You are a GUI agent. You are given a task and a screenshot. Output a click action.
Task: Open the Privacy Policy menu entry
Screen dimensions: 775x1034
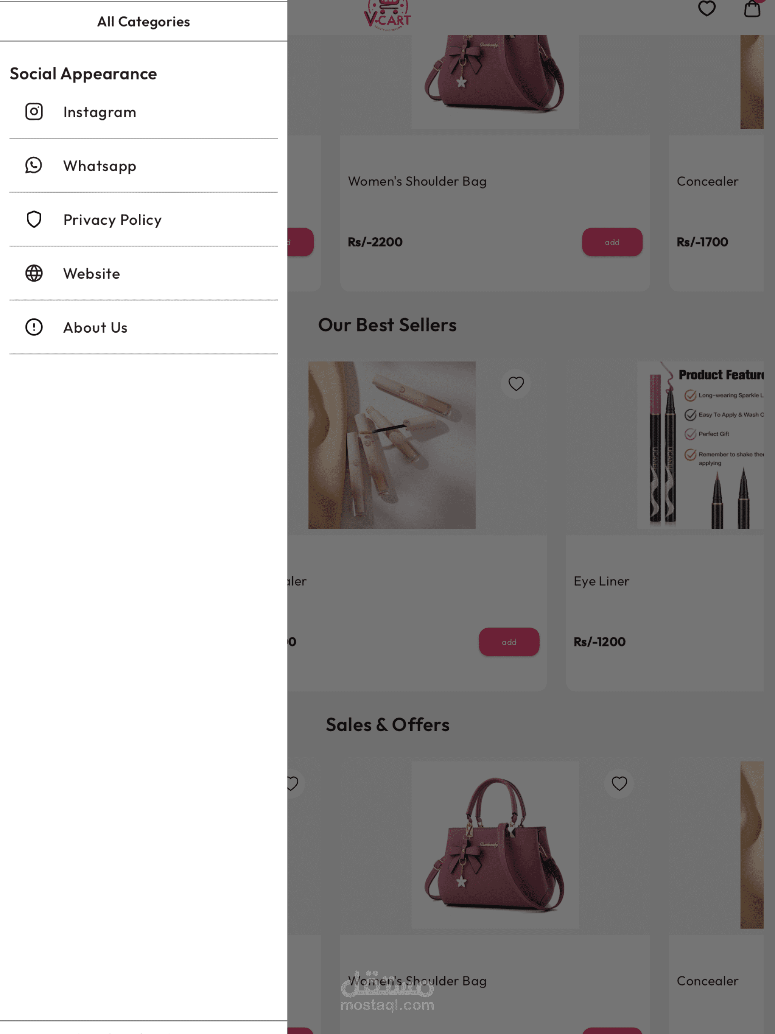[143, 219]
